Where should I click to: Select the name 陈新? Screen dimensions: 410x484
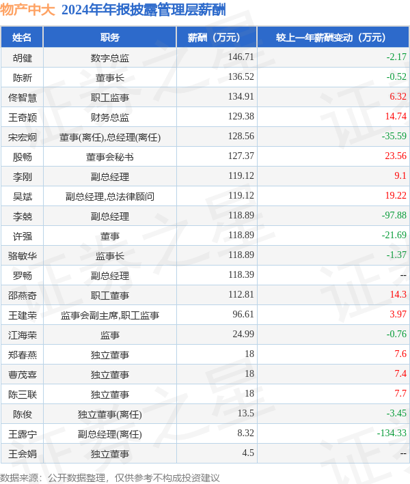click(23, 77)
